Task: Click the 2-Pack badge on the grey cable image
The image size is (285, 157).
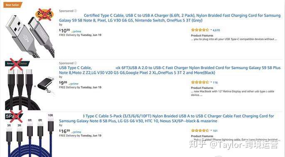Action: point(44,14)
